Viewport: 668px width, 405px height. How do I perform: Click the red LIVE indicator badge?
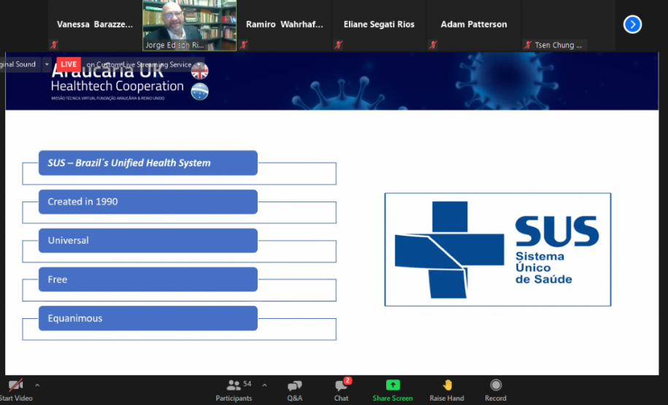[69, 64]
